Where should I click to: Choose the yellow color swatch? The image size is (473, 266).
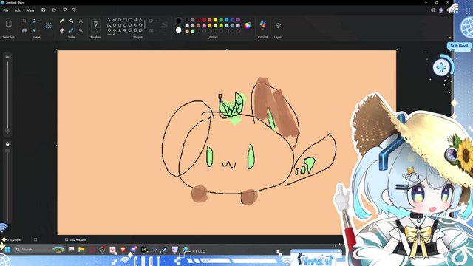[215, 20]
